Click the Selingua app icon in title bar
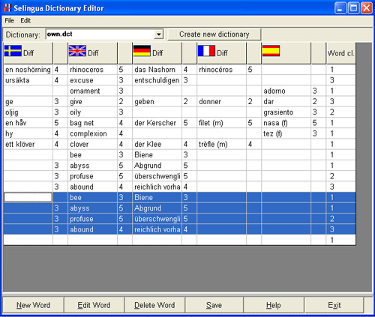This screenshot has height=317, width=375. 7,7
